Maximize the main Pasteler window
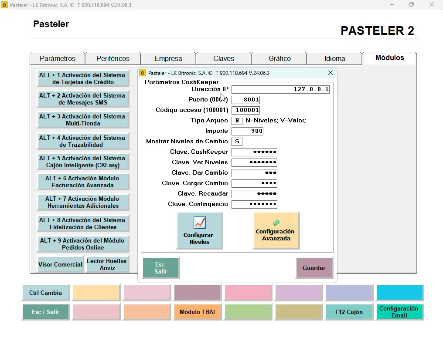443x341 pixels. (x=412, y=4)
